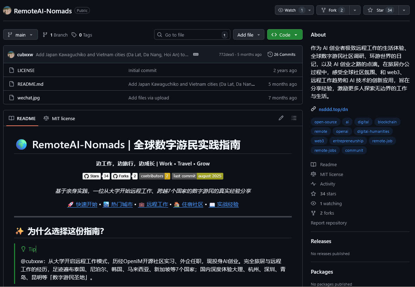Open the wechat.jpg file
415x287 pixels.
pos(28,98)
